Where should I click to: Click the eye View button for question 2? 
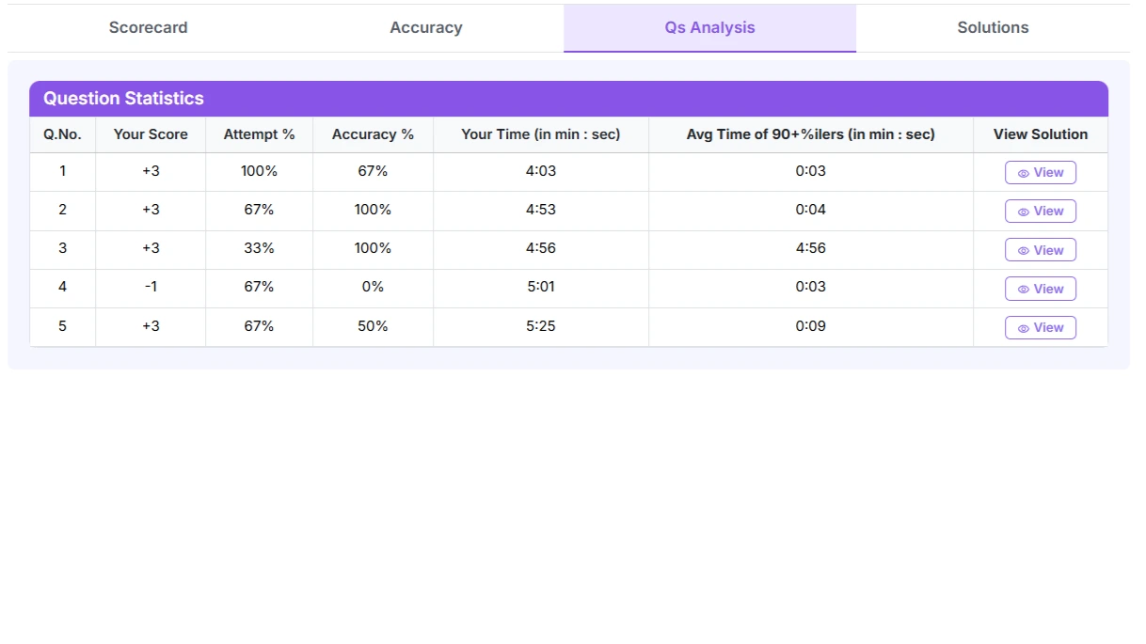click(1040, 212)
